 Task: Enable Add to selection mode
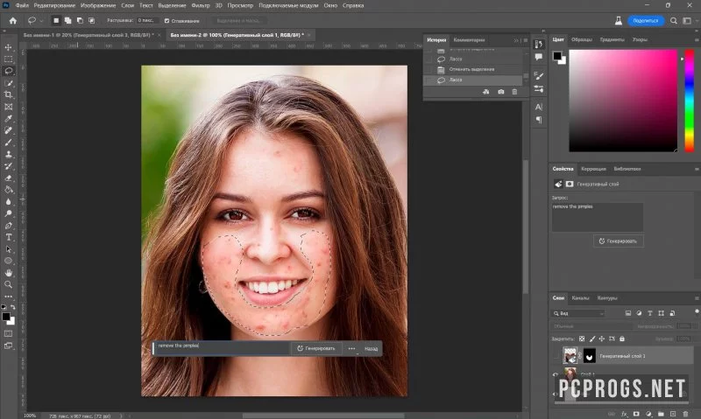(x=68, y=20)
